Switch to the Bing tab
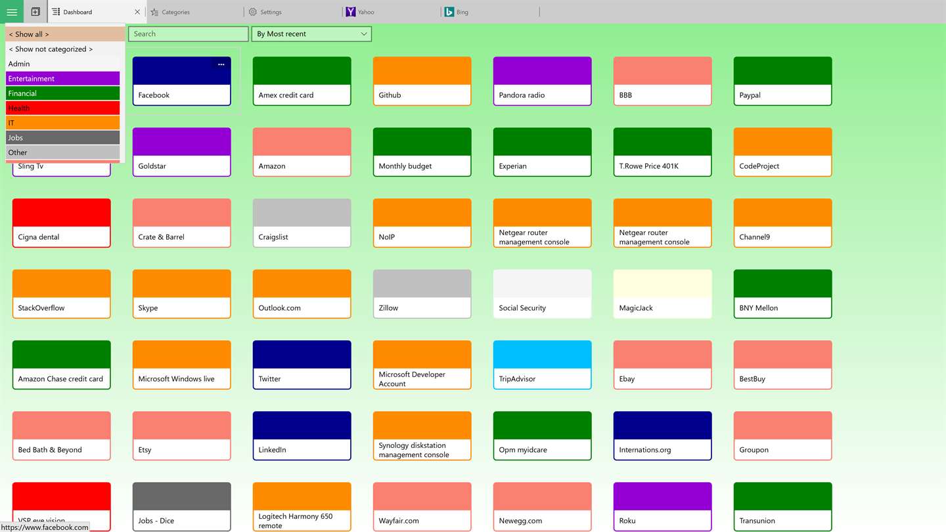 [x=490, y=12]
